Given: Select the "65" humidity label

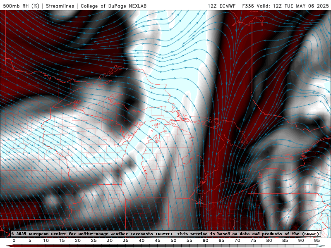Looking at the screenshot, I should click(221, 241).
